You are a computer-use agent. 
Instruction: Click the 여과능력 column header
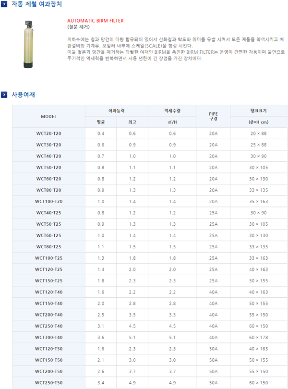(117, 111)
